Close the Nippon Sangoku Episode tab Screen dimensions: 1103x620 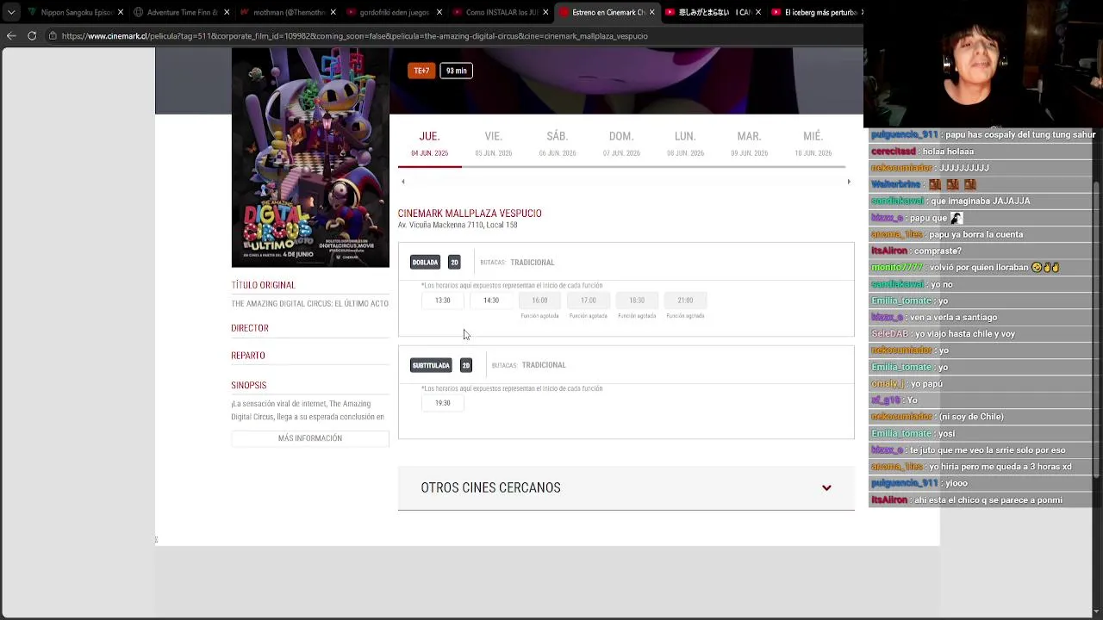tap(121, 13)
